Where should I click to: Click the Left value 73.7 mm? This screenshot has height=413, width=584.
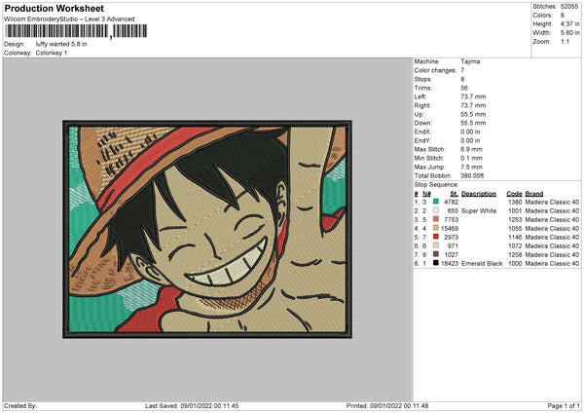473,96
